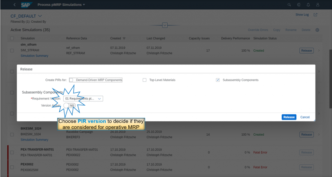Open Process pMRP Simulations title menu

(61, 5)
